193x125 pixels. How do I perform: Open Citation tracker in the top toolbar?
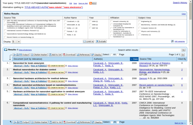[39, 54]
